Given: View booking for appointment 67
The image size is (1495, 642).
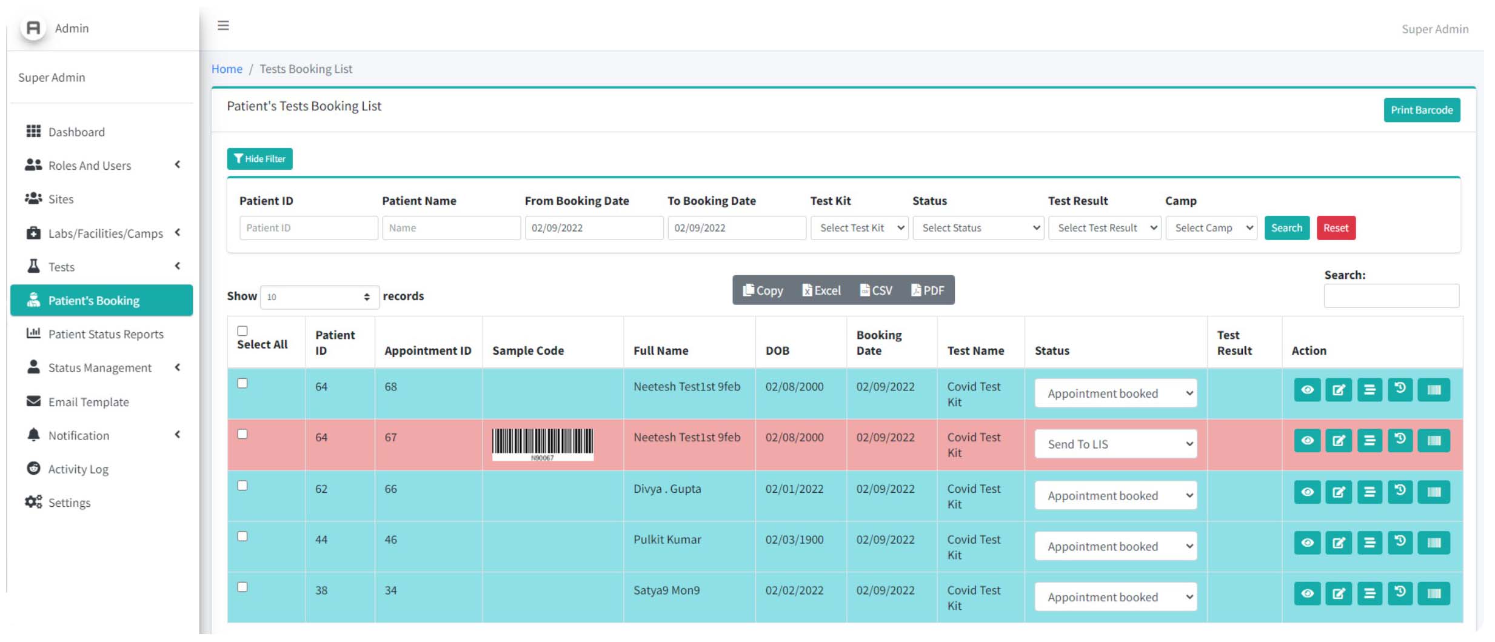Looking at the screenshot, I should pos(1307,441).
